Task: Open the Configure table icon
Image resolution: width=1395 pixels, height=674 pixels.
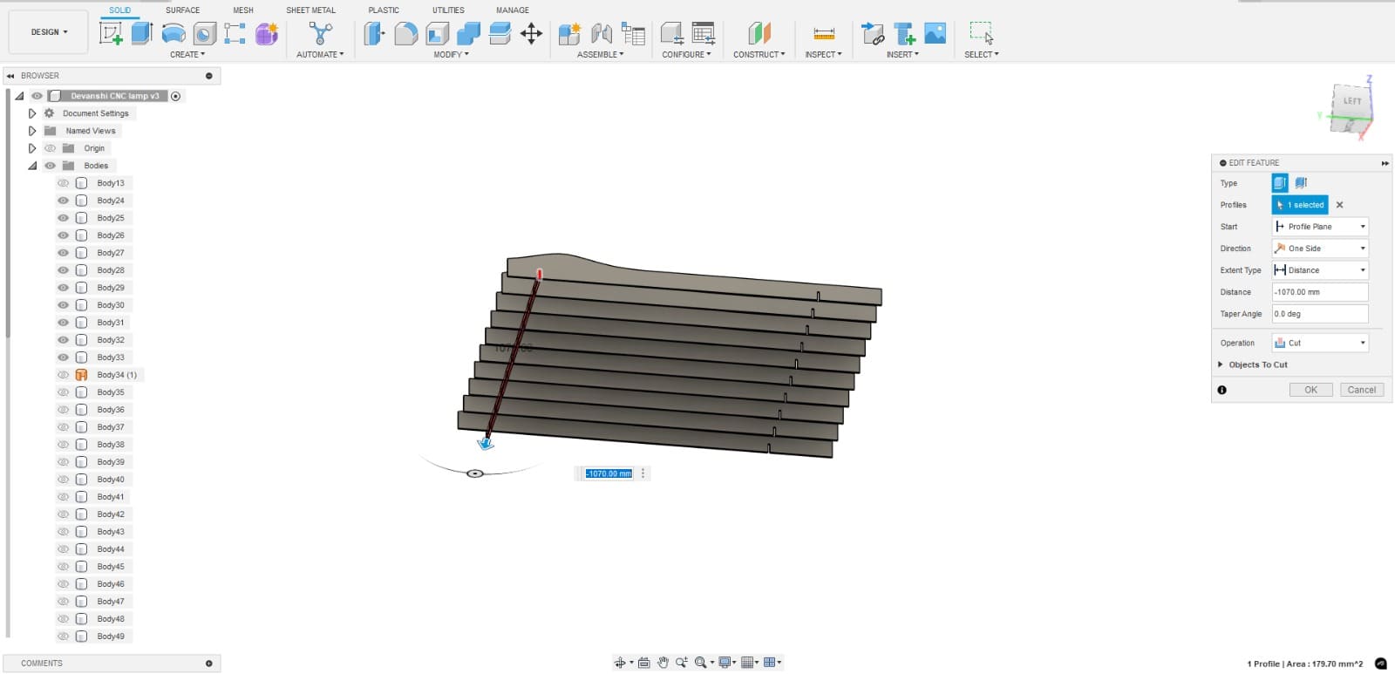Action: coord(703,33)
